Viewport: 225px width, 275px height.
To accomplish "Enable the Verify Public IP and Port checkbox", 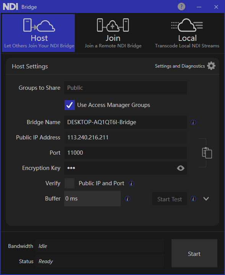I will 70,183.
